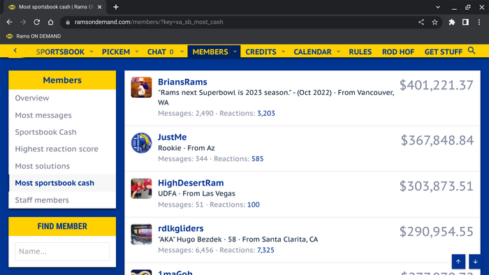This screenshot has height=275, width=489.
Task: Share this page via share icon
Action: (421, 22)
